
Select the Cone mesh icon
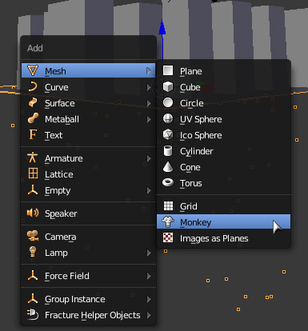click(168, 167)
